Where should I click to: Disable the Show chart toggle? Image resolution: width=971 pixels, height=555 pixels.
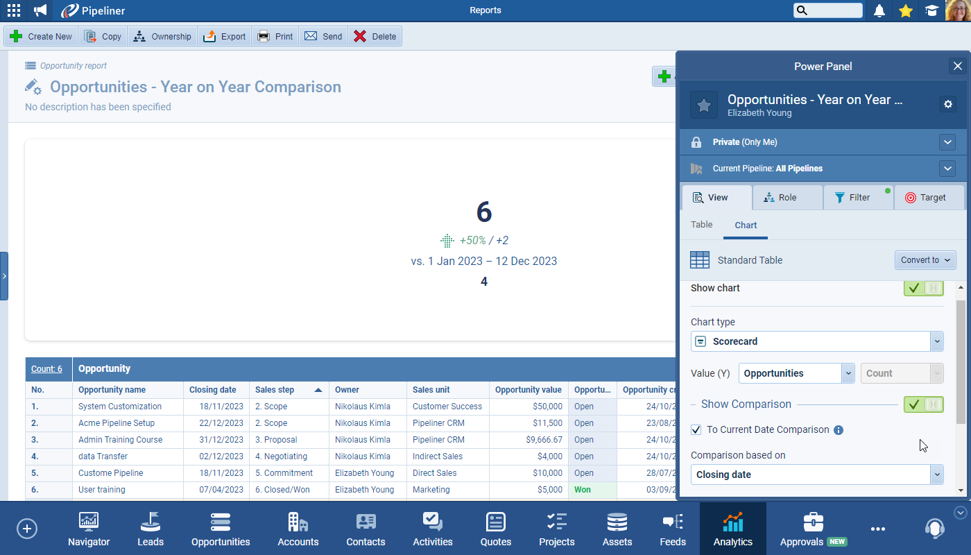coord(923,288)
